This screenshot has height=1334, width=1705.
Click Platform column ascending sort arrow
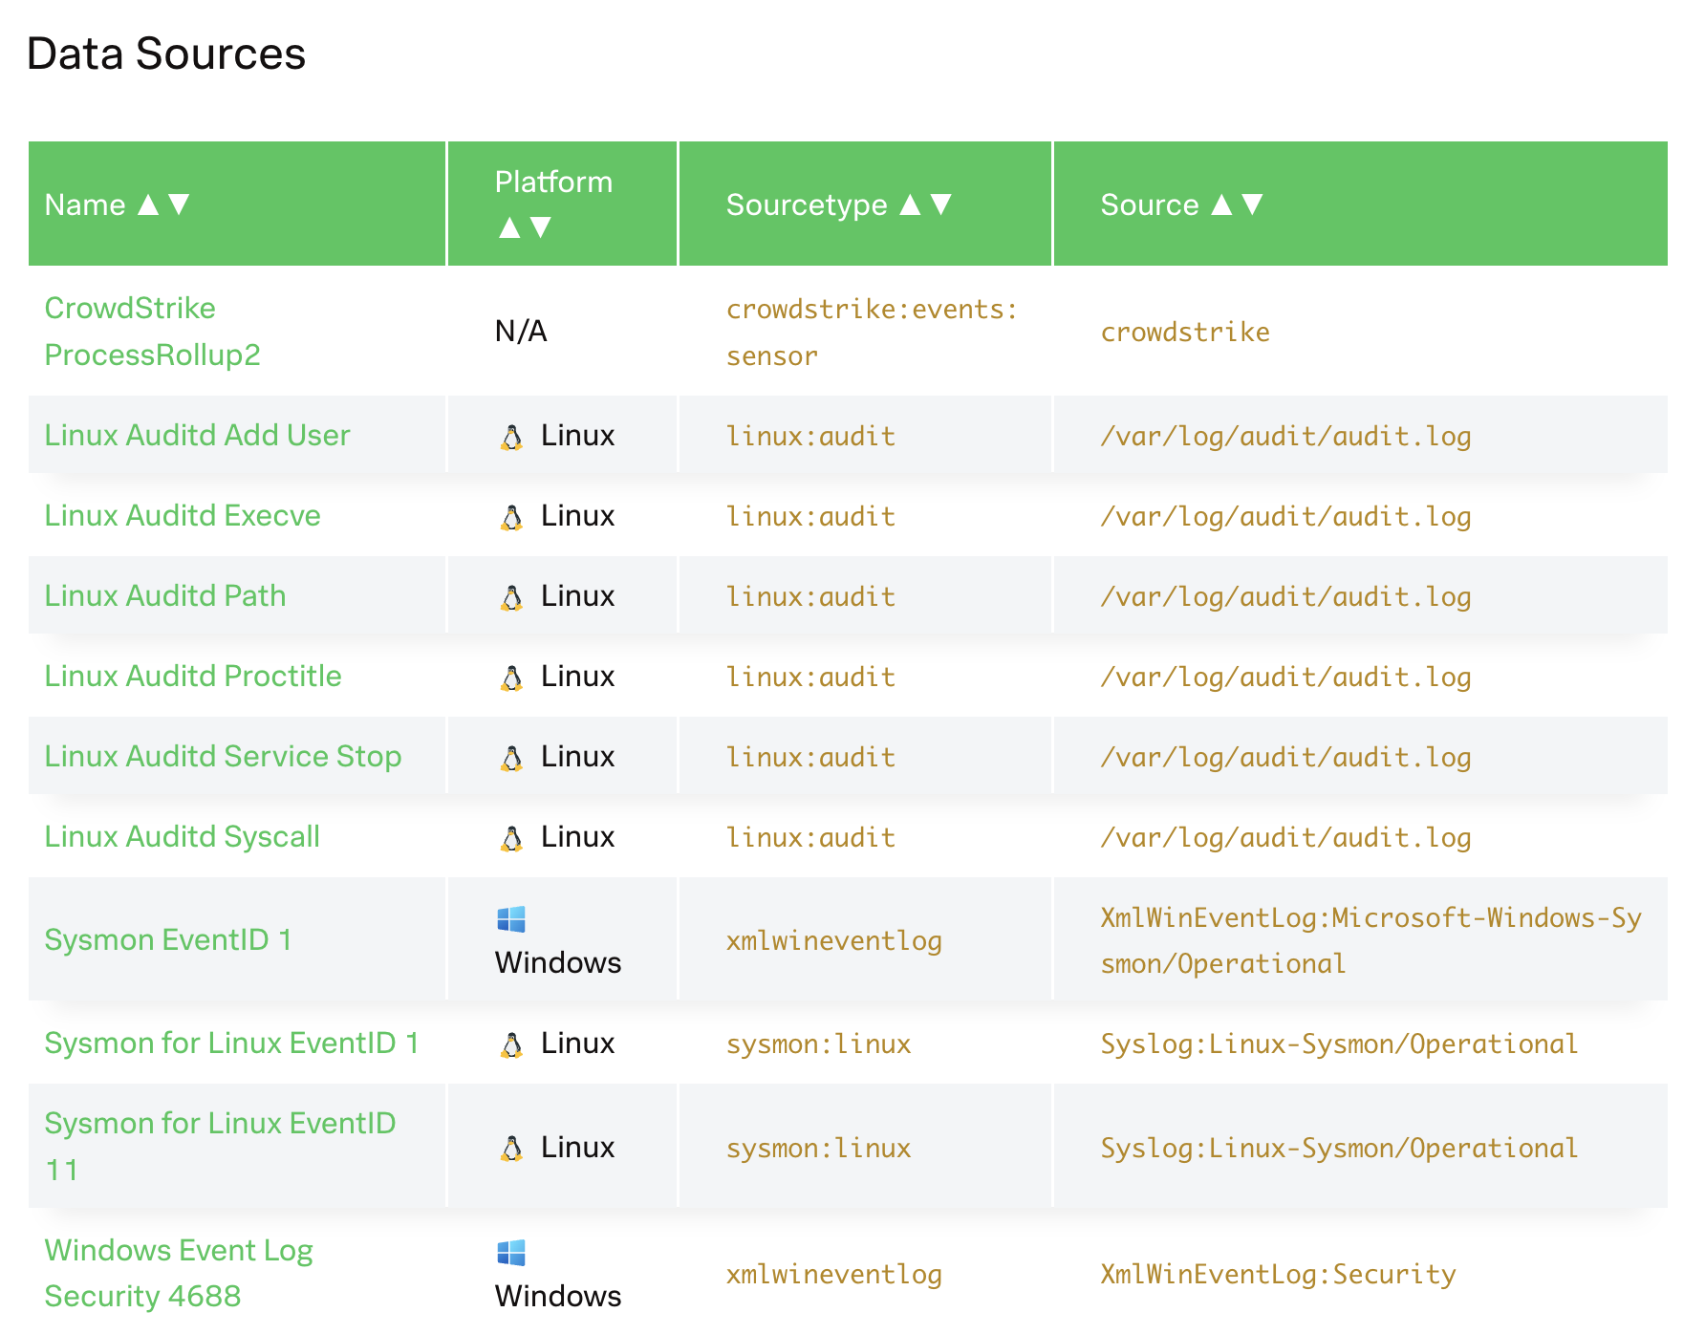pyautogui.click(x=509, y=227)
